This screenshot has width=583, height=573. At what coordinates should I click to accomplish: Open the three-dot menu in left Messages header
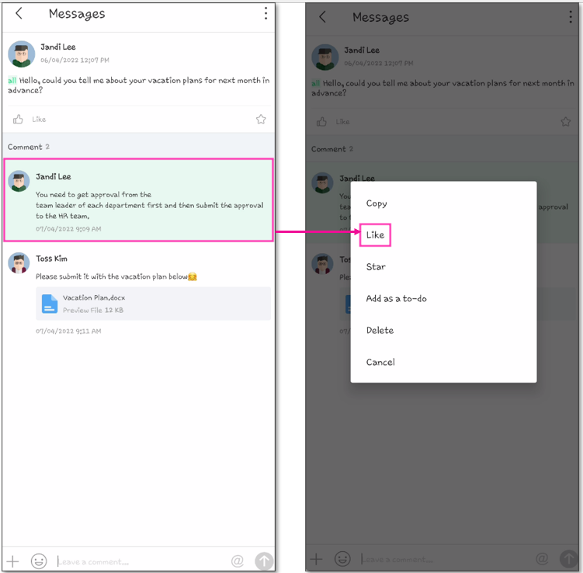pyautogui.click(x=265, y=14)
